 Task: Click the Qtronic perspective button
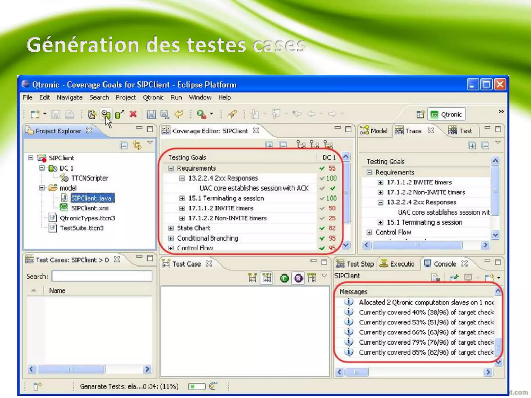coord(446,114)
